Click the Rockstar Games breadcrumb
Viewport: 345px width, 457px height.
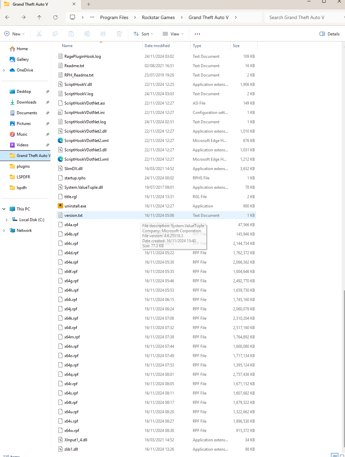tap(158, 17)
